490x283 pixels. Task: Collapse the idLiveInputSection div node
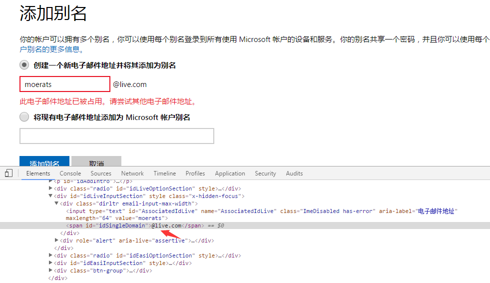coord(50,196)
